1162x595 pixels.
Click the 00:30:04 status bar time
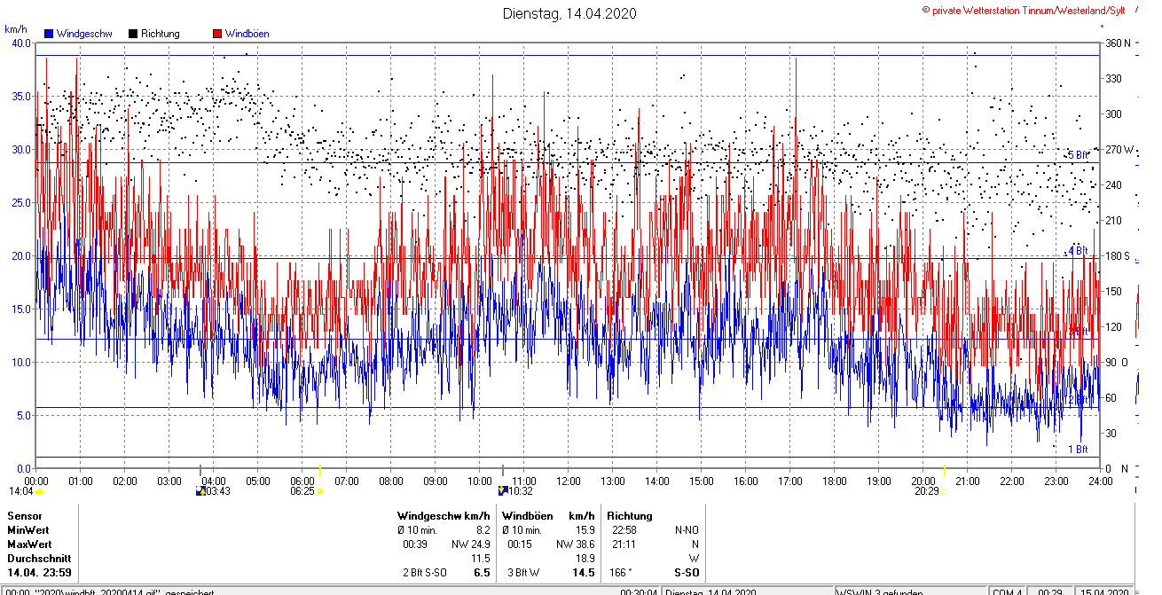pos(639,592)
